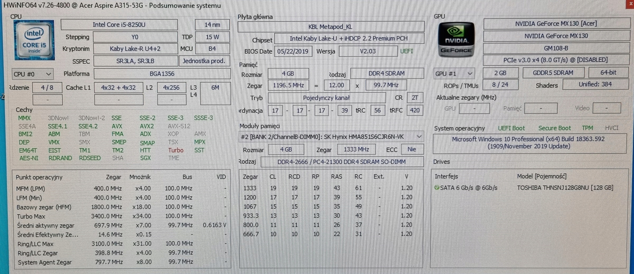
Task: Open the GPU #1 selector dropdown
Action: pos(454,73)
